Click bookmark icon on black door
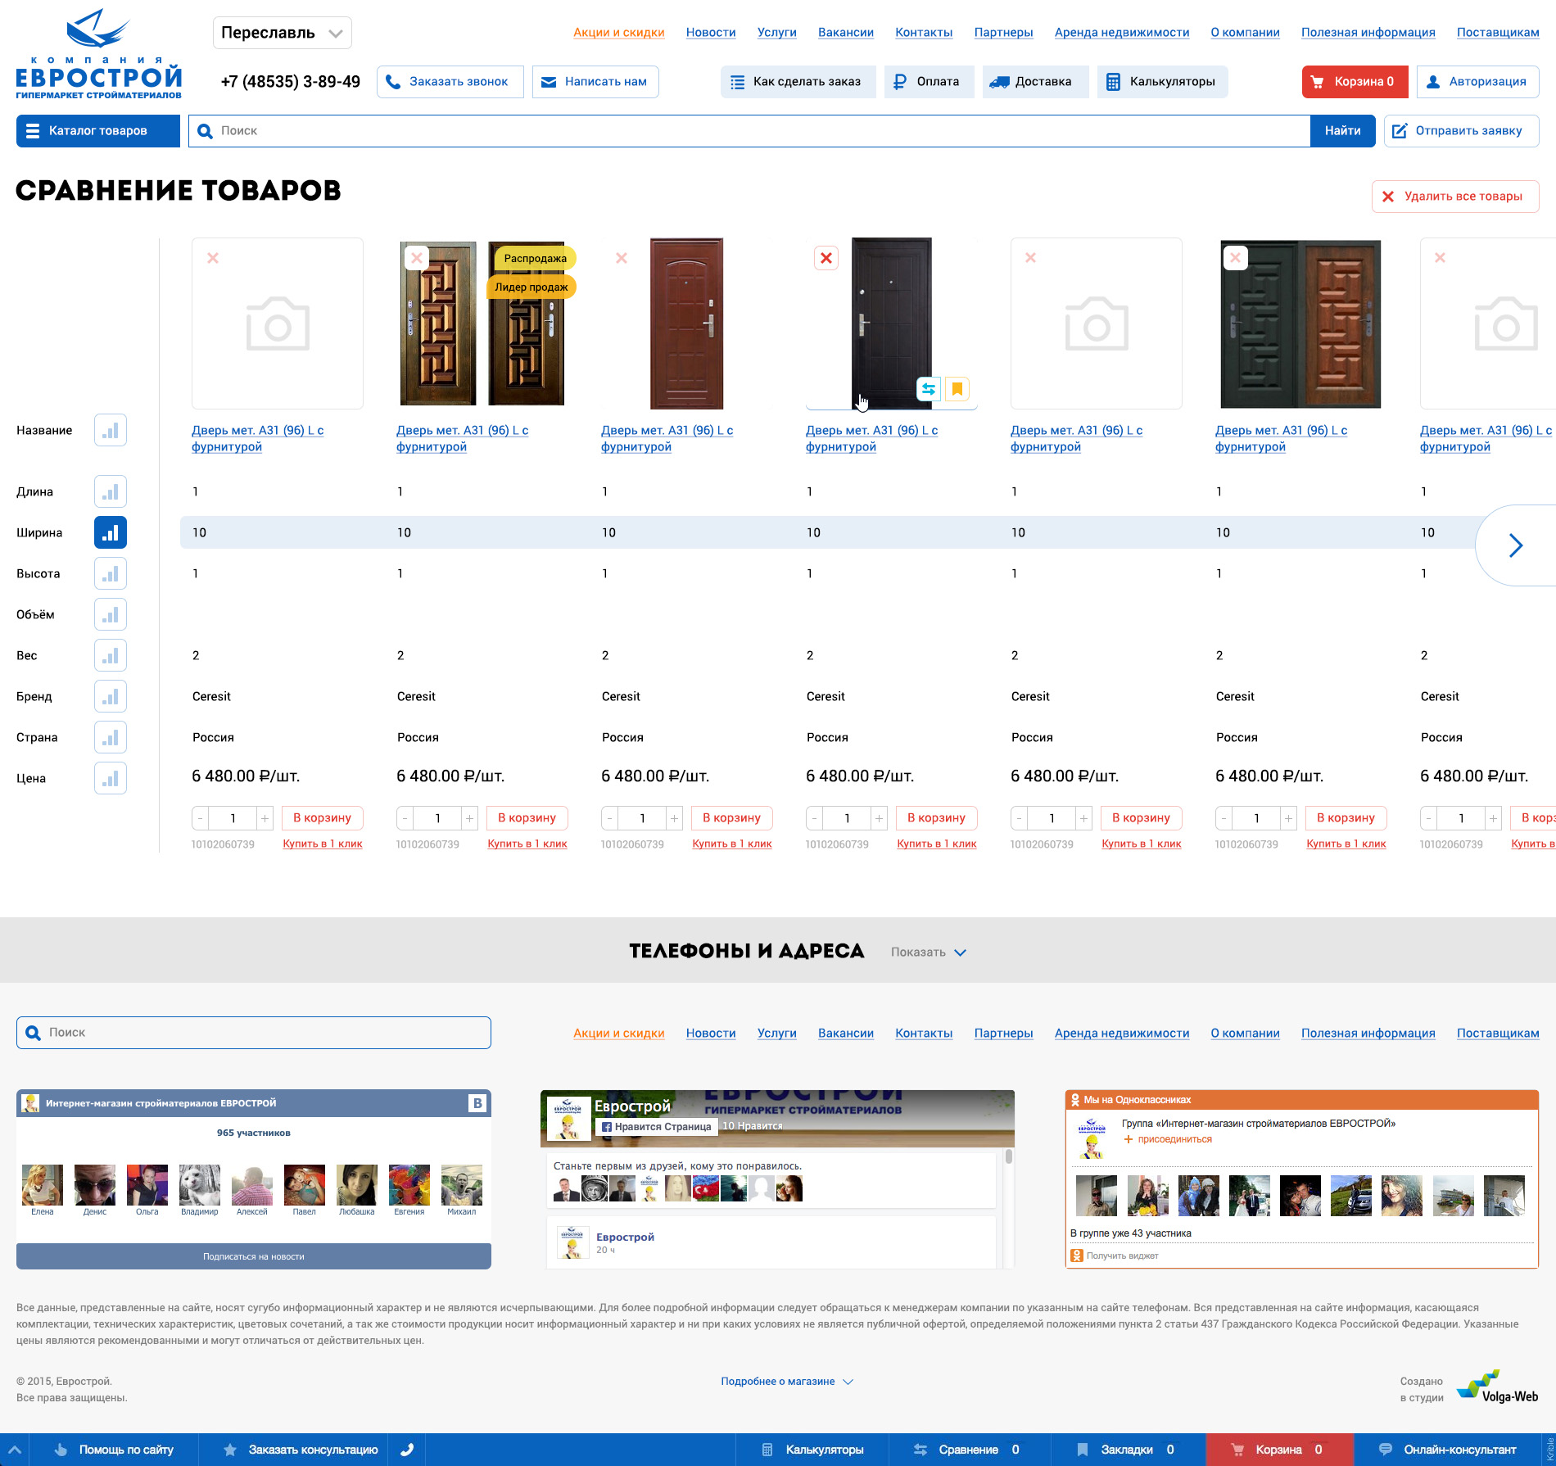The width and height of the screenshot is (1556, 1466). 957,389
